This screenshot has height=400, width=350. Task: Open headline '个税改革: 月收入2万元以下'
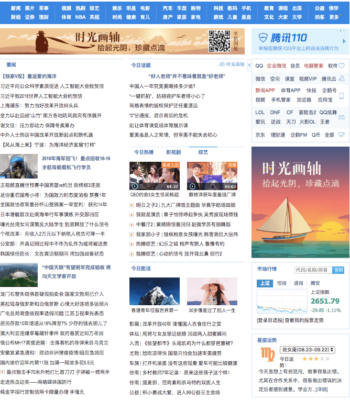tap(52, 234)
